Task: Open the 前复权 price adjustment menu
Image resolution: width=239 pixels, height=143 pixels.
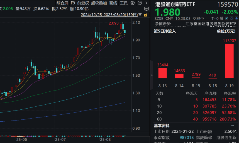Action: 83,3
